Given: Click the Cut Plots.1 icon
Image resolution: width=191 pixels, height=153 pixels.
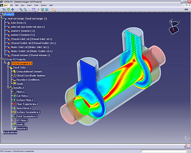Looking at the screenshot, I should (x=15, y=96).
